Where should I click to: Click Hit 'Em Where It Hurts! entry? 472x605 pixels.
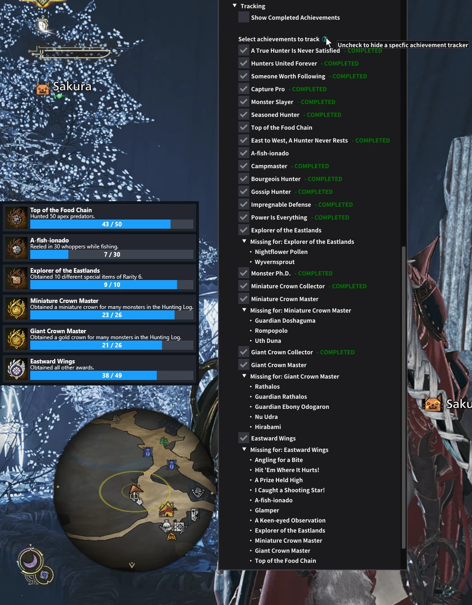point(287,470)
